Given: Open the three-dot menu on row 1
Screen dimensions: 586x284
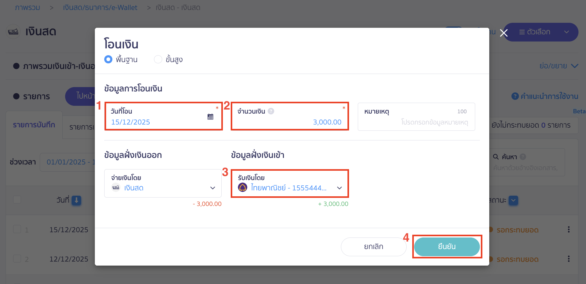Looking at the screenshot, I should 569,229.
